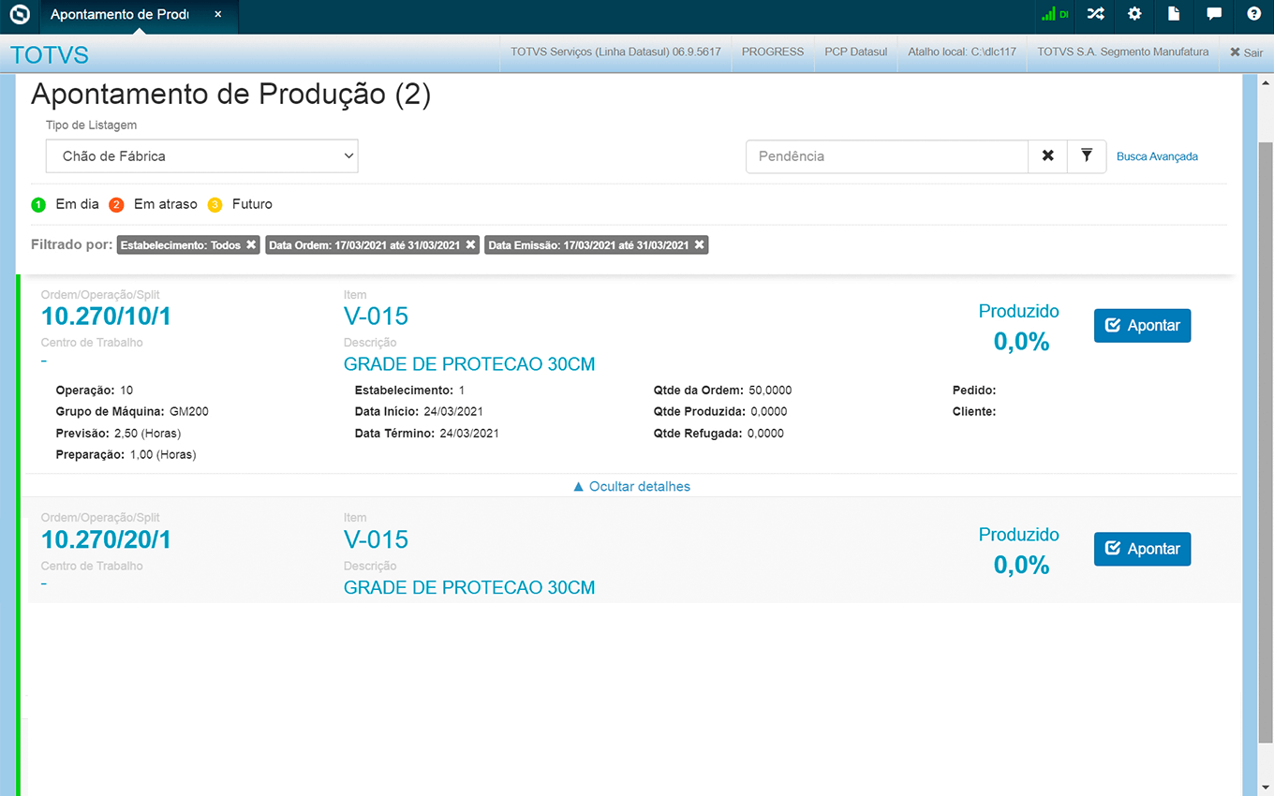The image size is (1274, 796).
Task: Remove the Estabelecimento: Todos filter tag
Action: [251, 245]
